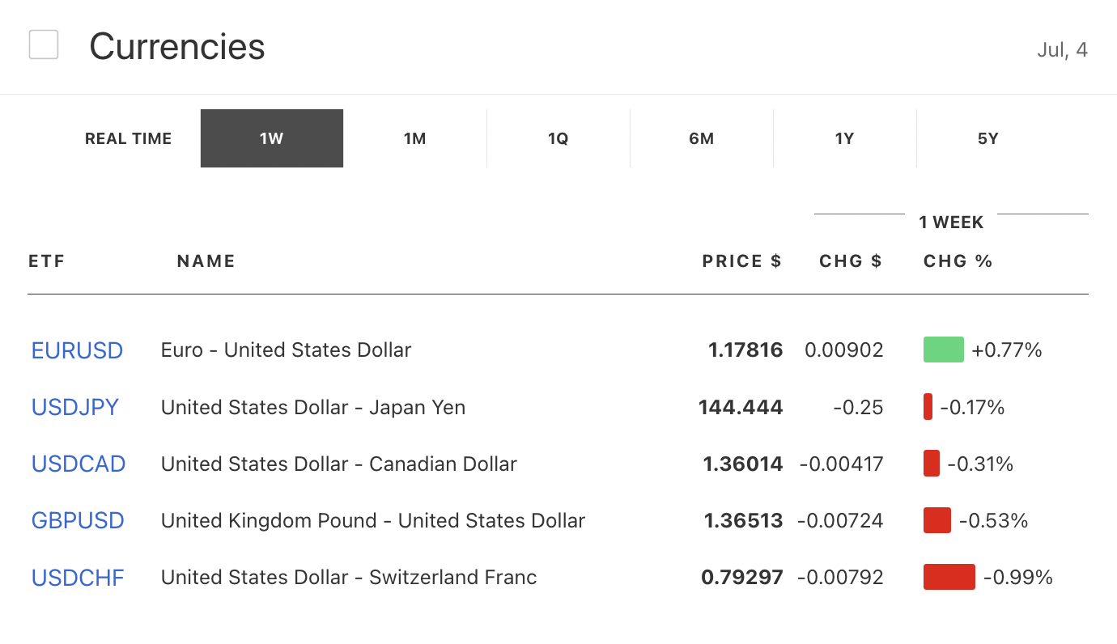Tick the checkbox beside Currencies heading
The height and width of the screenshot is (644, 1117).
click(x=44, y=44)
